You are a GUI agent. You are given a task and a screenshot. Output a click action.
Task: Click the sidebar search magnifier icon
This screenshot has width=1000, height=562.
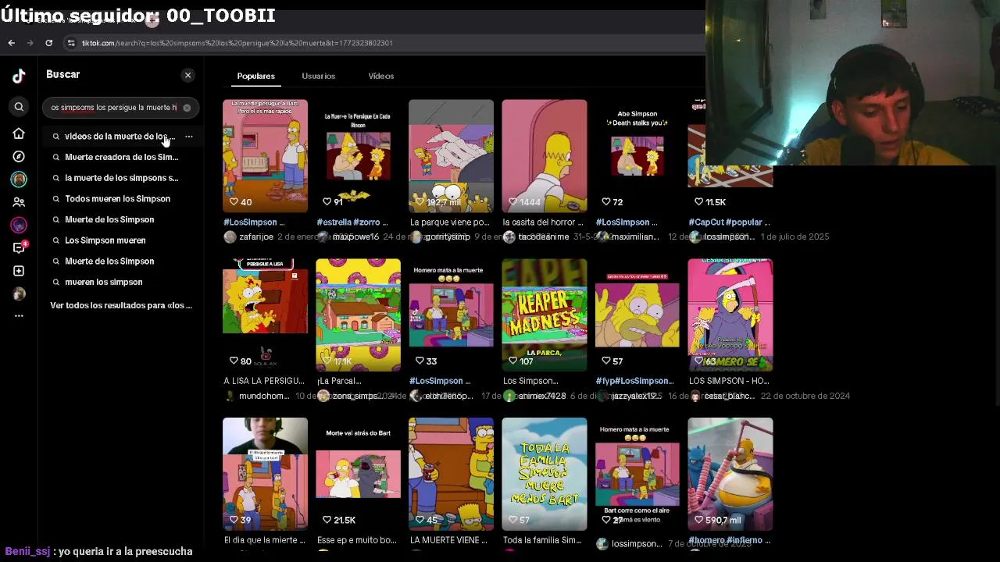[19, 107]
